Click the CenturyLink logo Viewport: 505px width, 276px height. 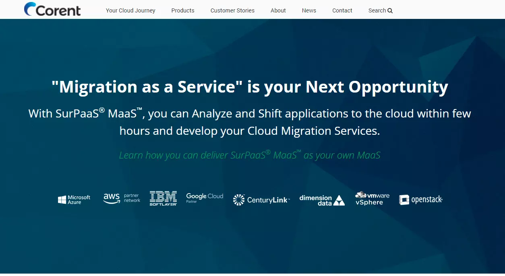[261, 199]
